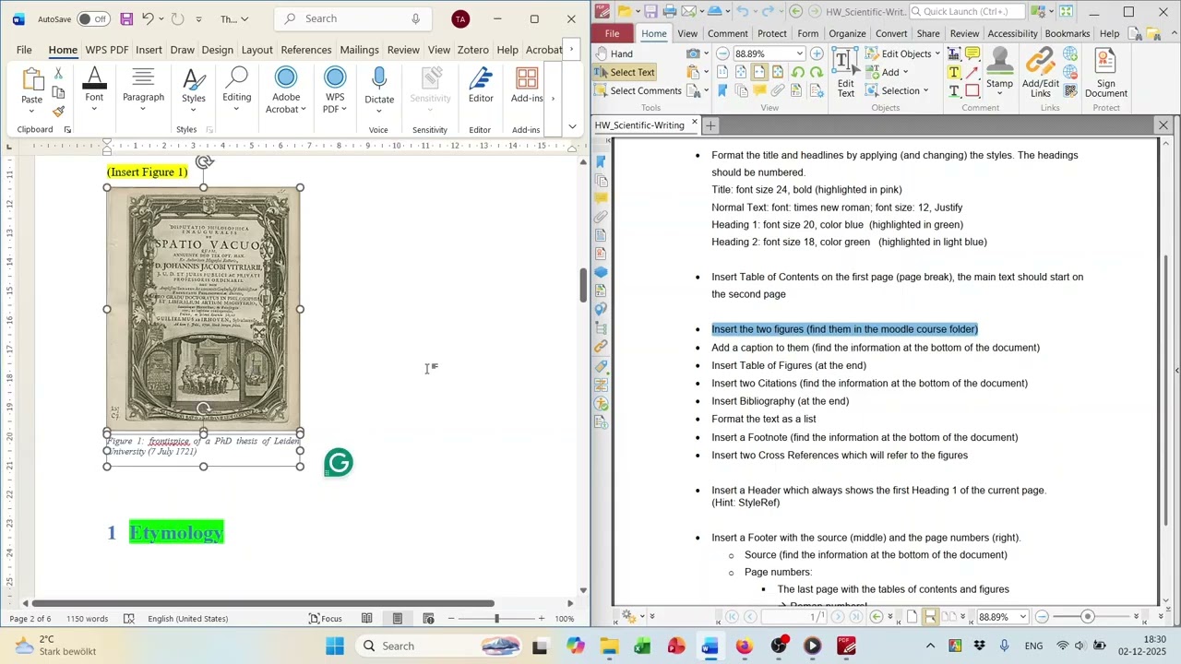Click the Print Layout view icon in Word
Image resolution: width=1181 pixels, height=664 pixels.
click(x=398, y=619)
